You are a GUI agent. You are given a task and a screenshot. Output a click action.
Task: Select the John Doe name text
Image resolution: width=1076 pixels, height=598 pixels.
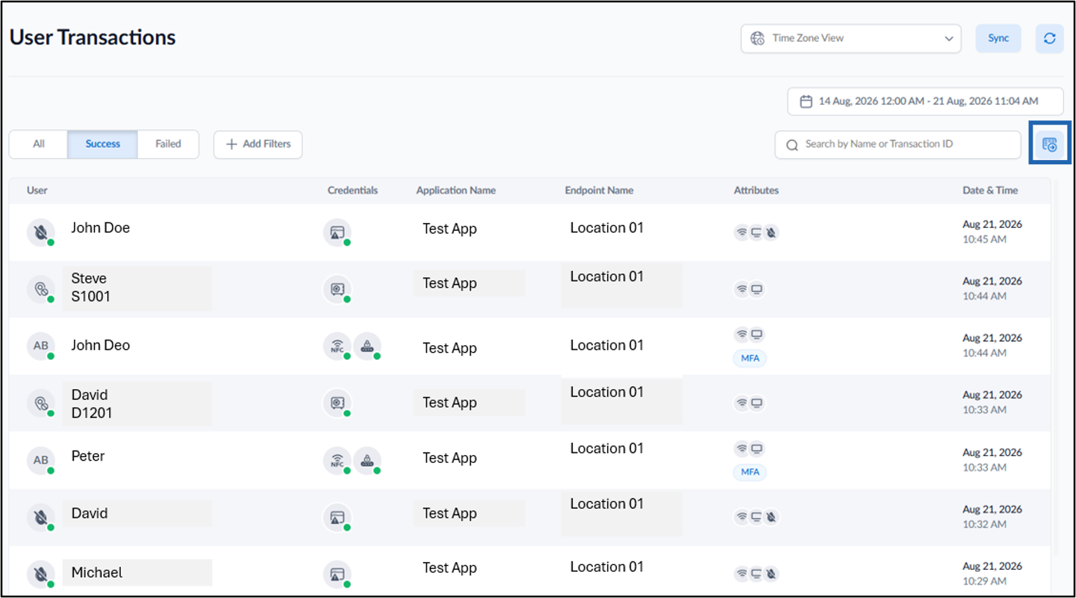[100, 228]
